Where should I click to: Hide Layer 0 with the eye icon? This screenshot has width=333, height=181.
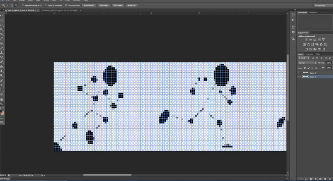coord(299,77)
